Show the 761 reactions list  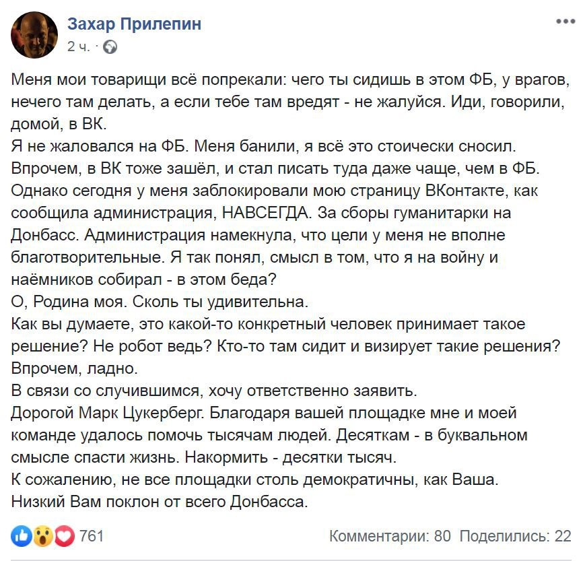(92, 536)
